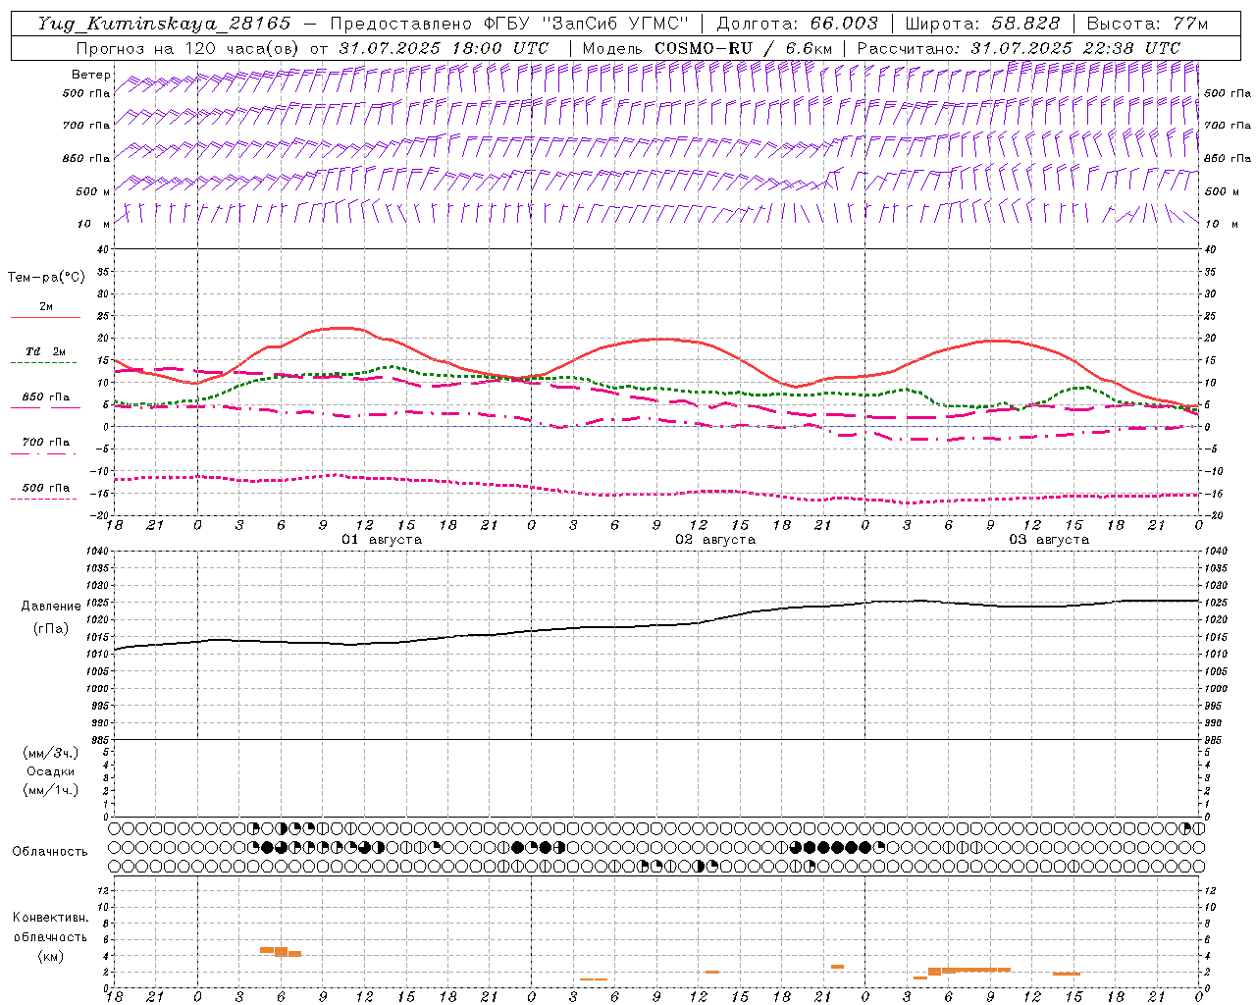Click the '(мм/3ч.)' precipitation unit label

(x=51, y=754)
